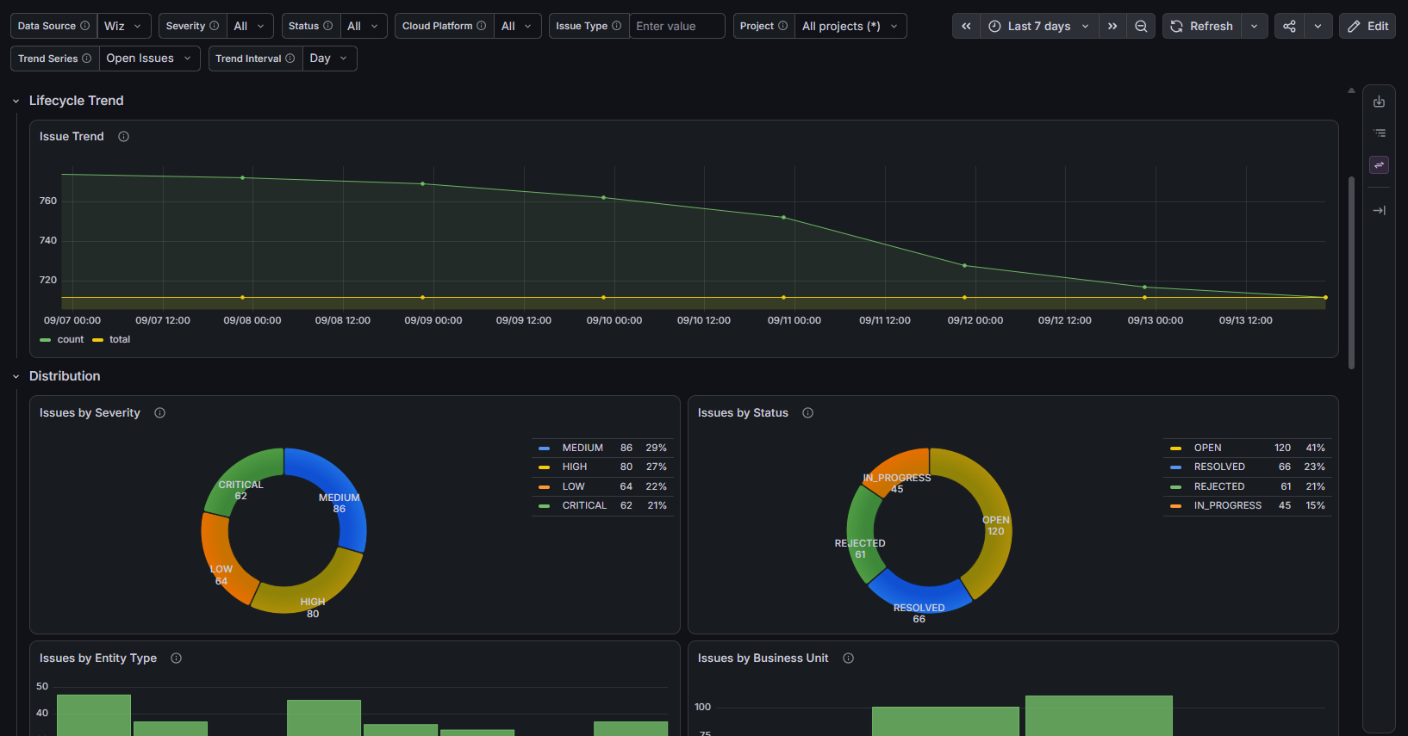Click the Issue Trend panel info icon
Viewport: 1408px width, 736px height.
[x=123, y=137]
